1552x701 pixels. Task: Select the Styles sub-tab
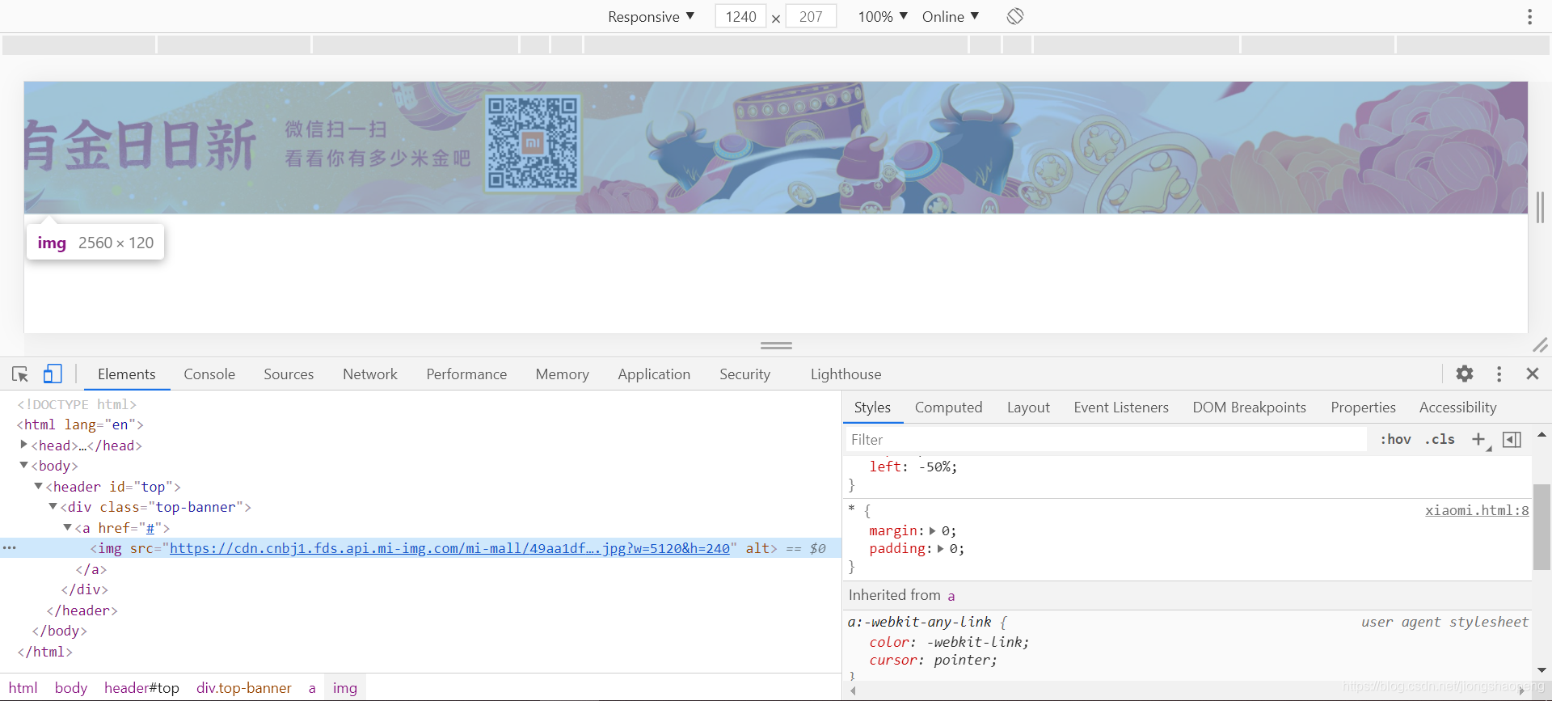(872, 408)
